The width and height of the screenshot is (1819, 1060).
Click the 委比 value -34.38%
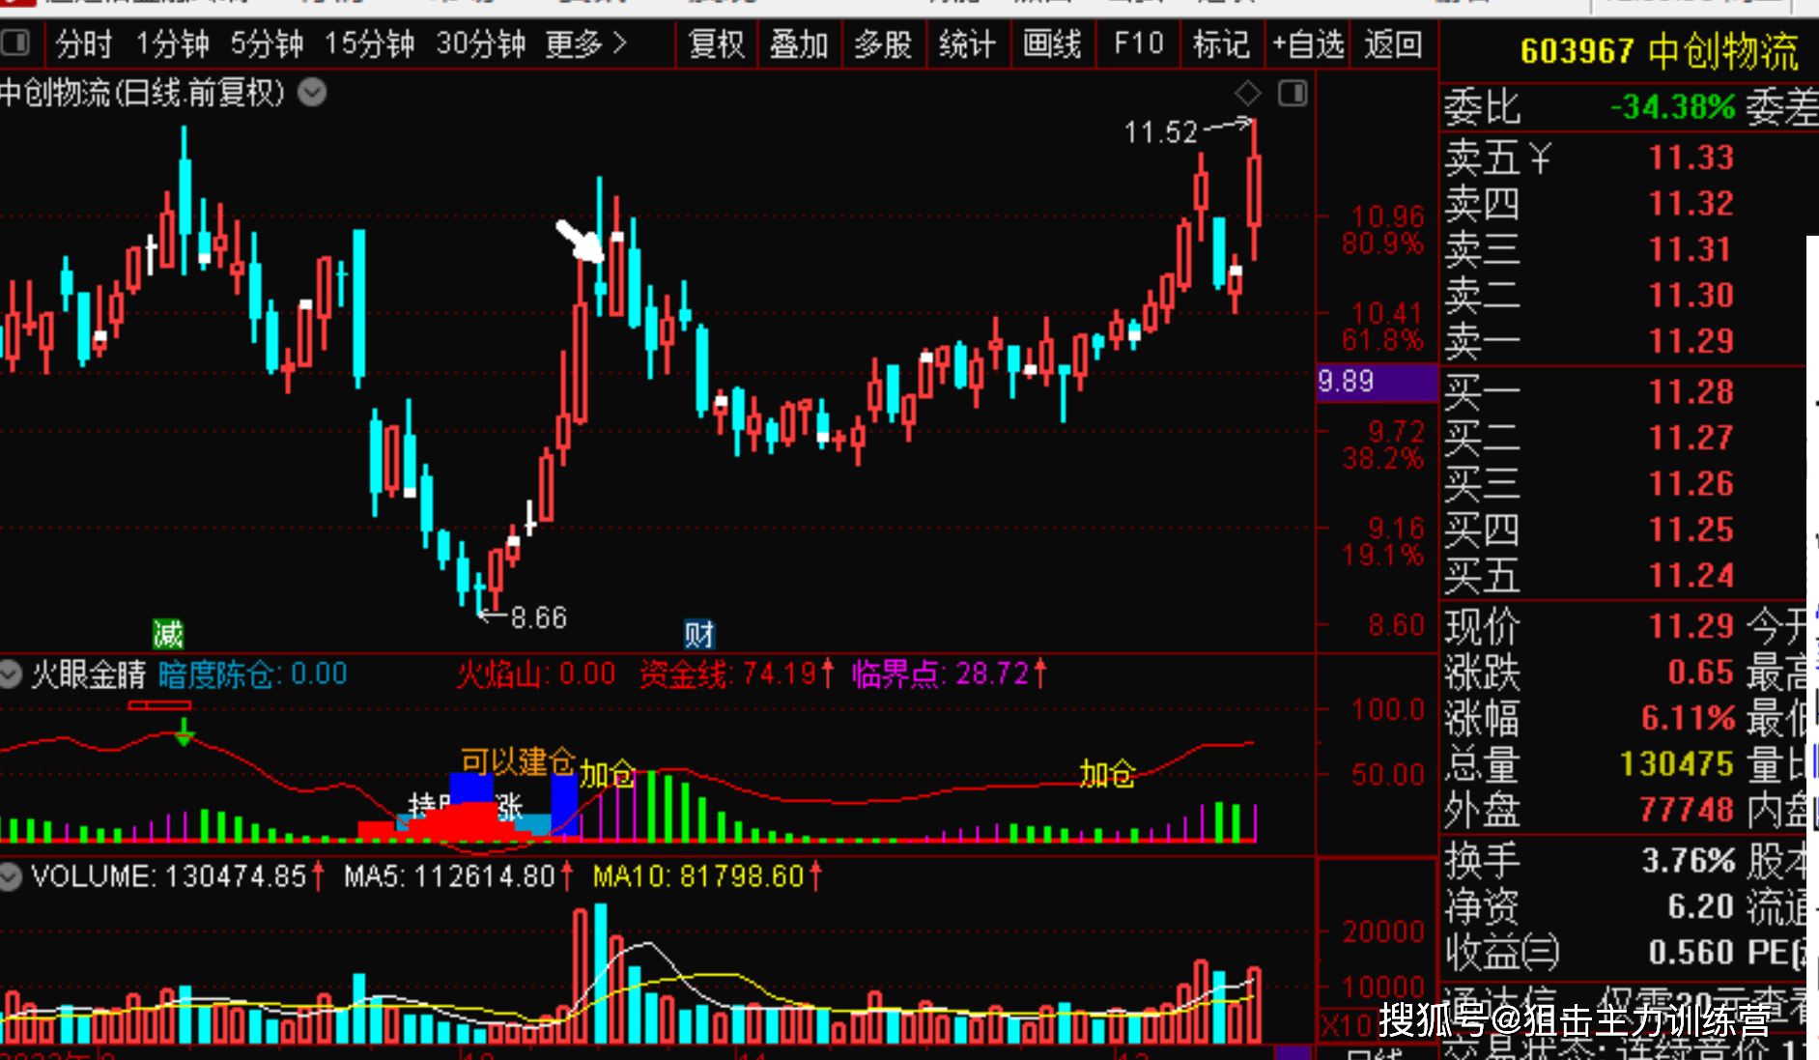tap(1672, 107)
